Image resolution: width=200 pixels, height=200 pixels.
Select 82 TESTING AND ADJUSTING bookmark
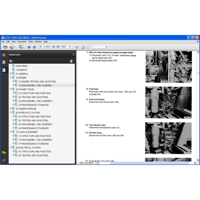tap(33, 155)
